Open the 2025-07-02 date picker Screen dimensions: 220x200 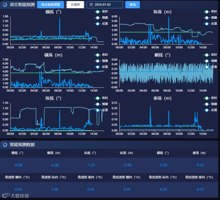105,5
